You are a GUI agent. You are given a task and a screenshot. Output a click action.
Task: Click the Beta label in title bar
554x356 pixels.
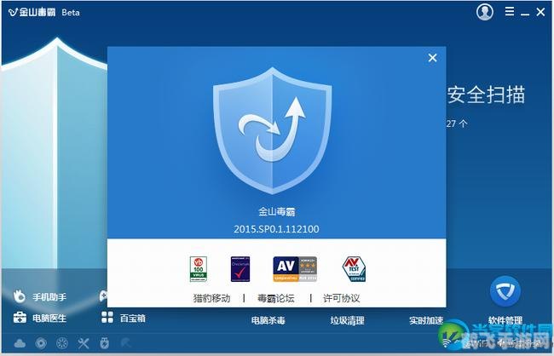click(x=71, y=13)
